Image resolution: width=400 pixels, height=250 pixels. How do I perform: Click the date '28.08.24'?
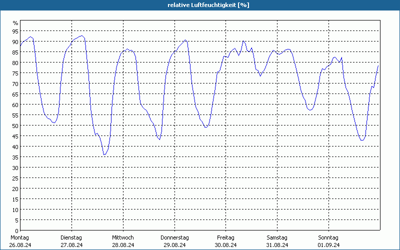pyautogui.click(x=123, y=245)
